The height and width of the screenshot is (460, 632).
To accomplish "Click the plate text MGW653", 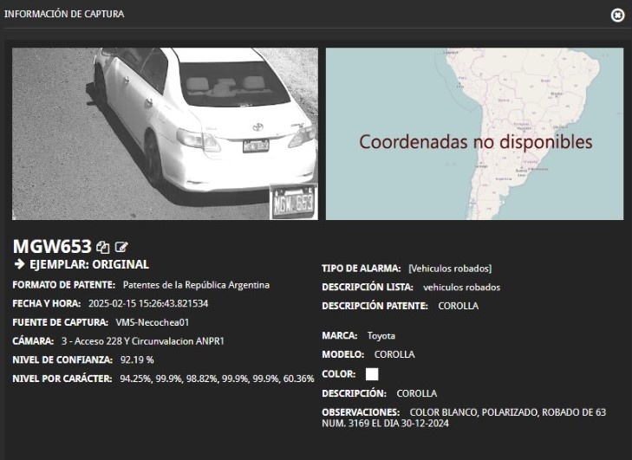I will (x=52, y=247).
